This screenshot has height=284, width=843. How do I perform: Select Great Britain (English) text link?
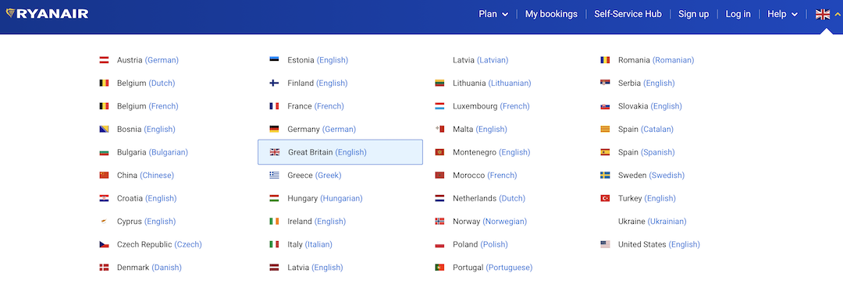click(327, 153)
